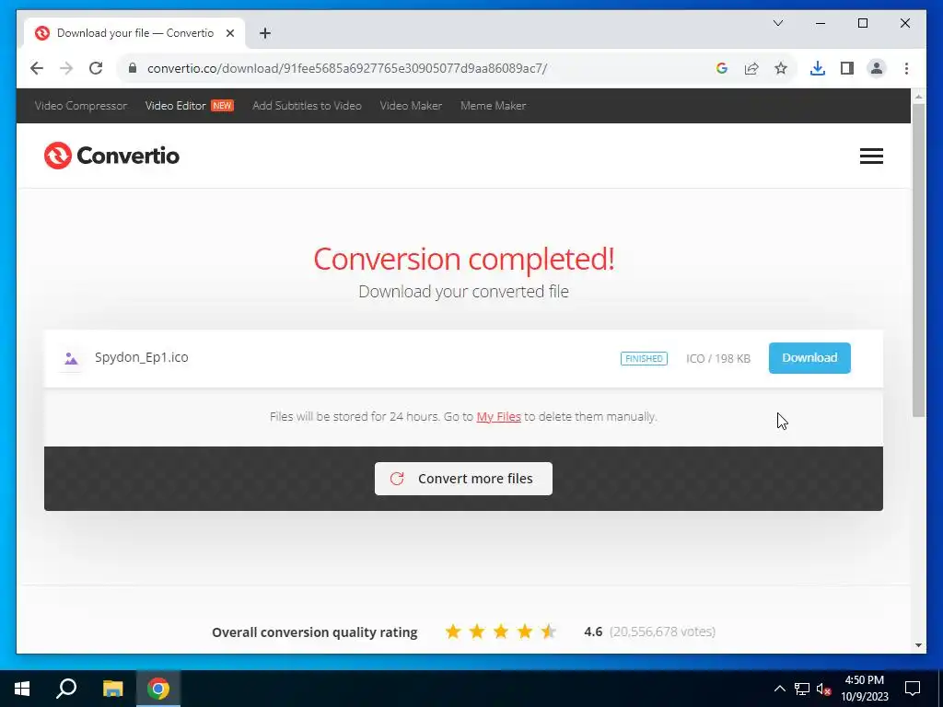943x707 pixels.
Task: Reload the current page
Action: tap(96, 68)
